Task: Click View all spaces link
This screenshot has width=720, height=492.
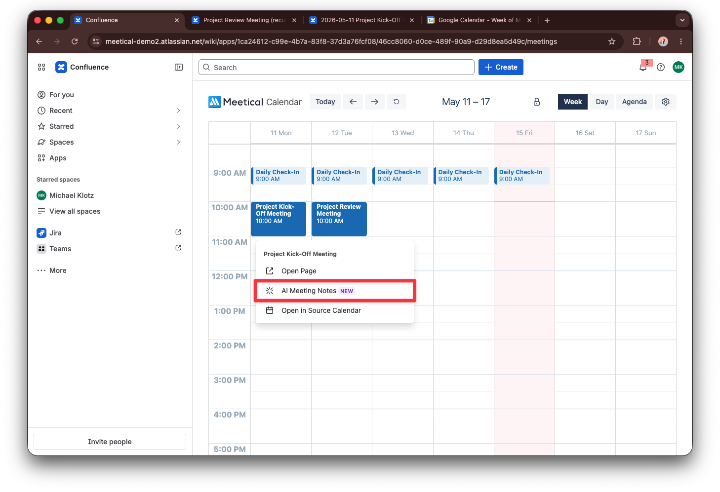Action: [x=75, y=211]
